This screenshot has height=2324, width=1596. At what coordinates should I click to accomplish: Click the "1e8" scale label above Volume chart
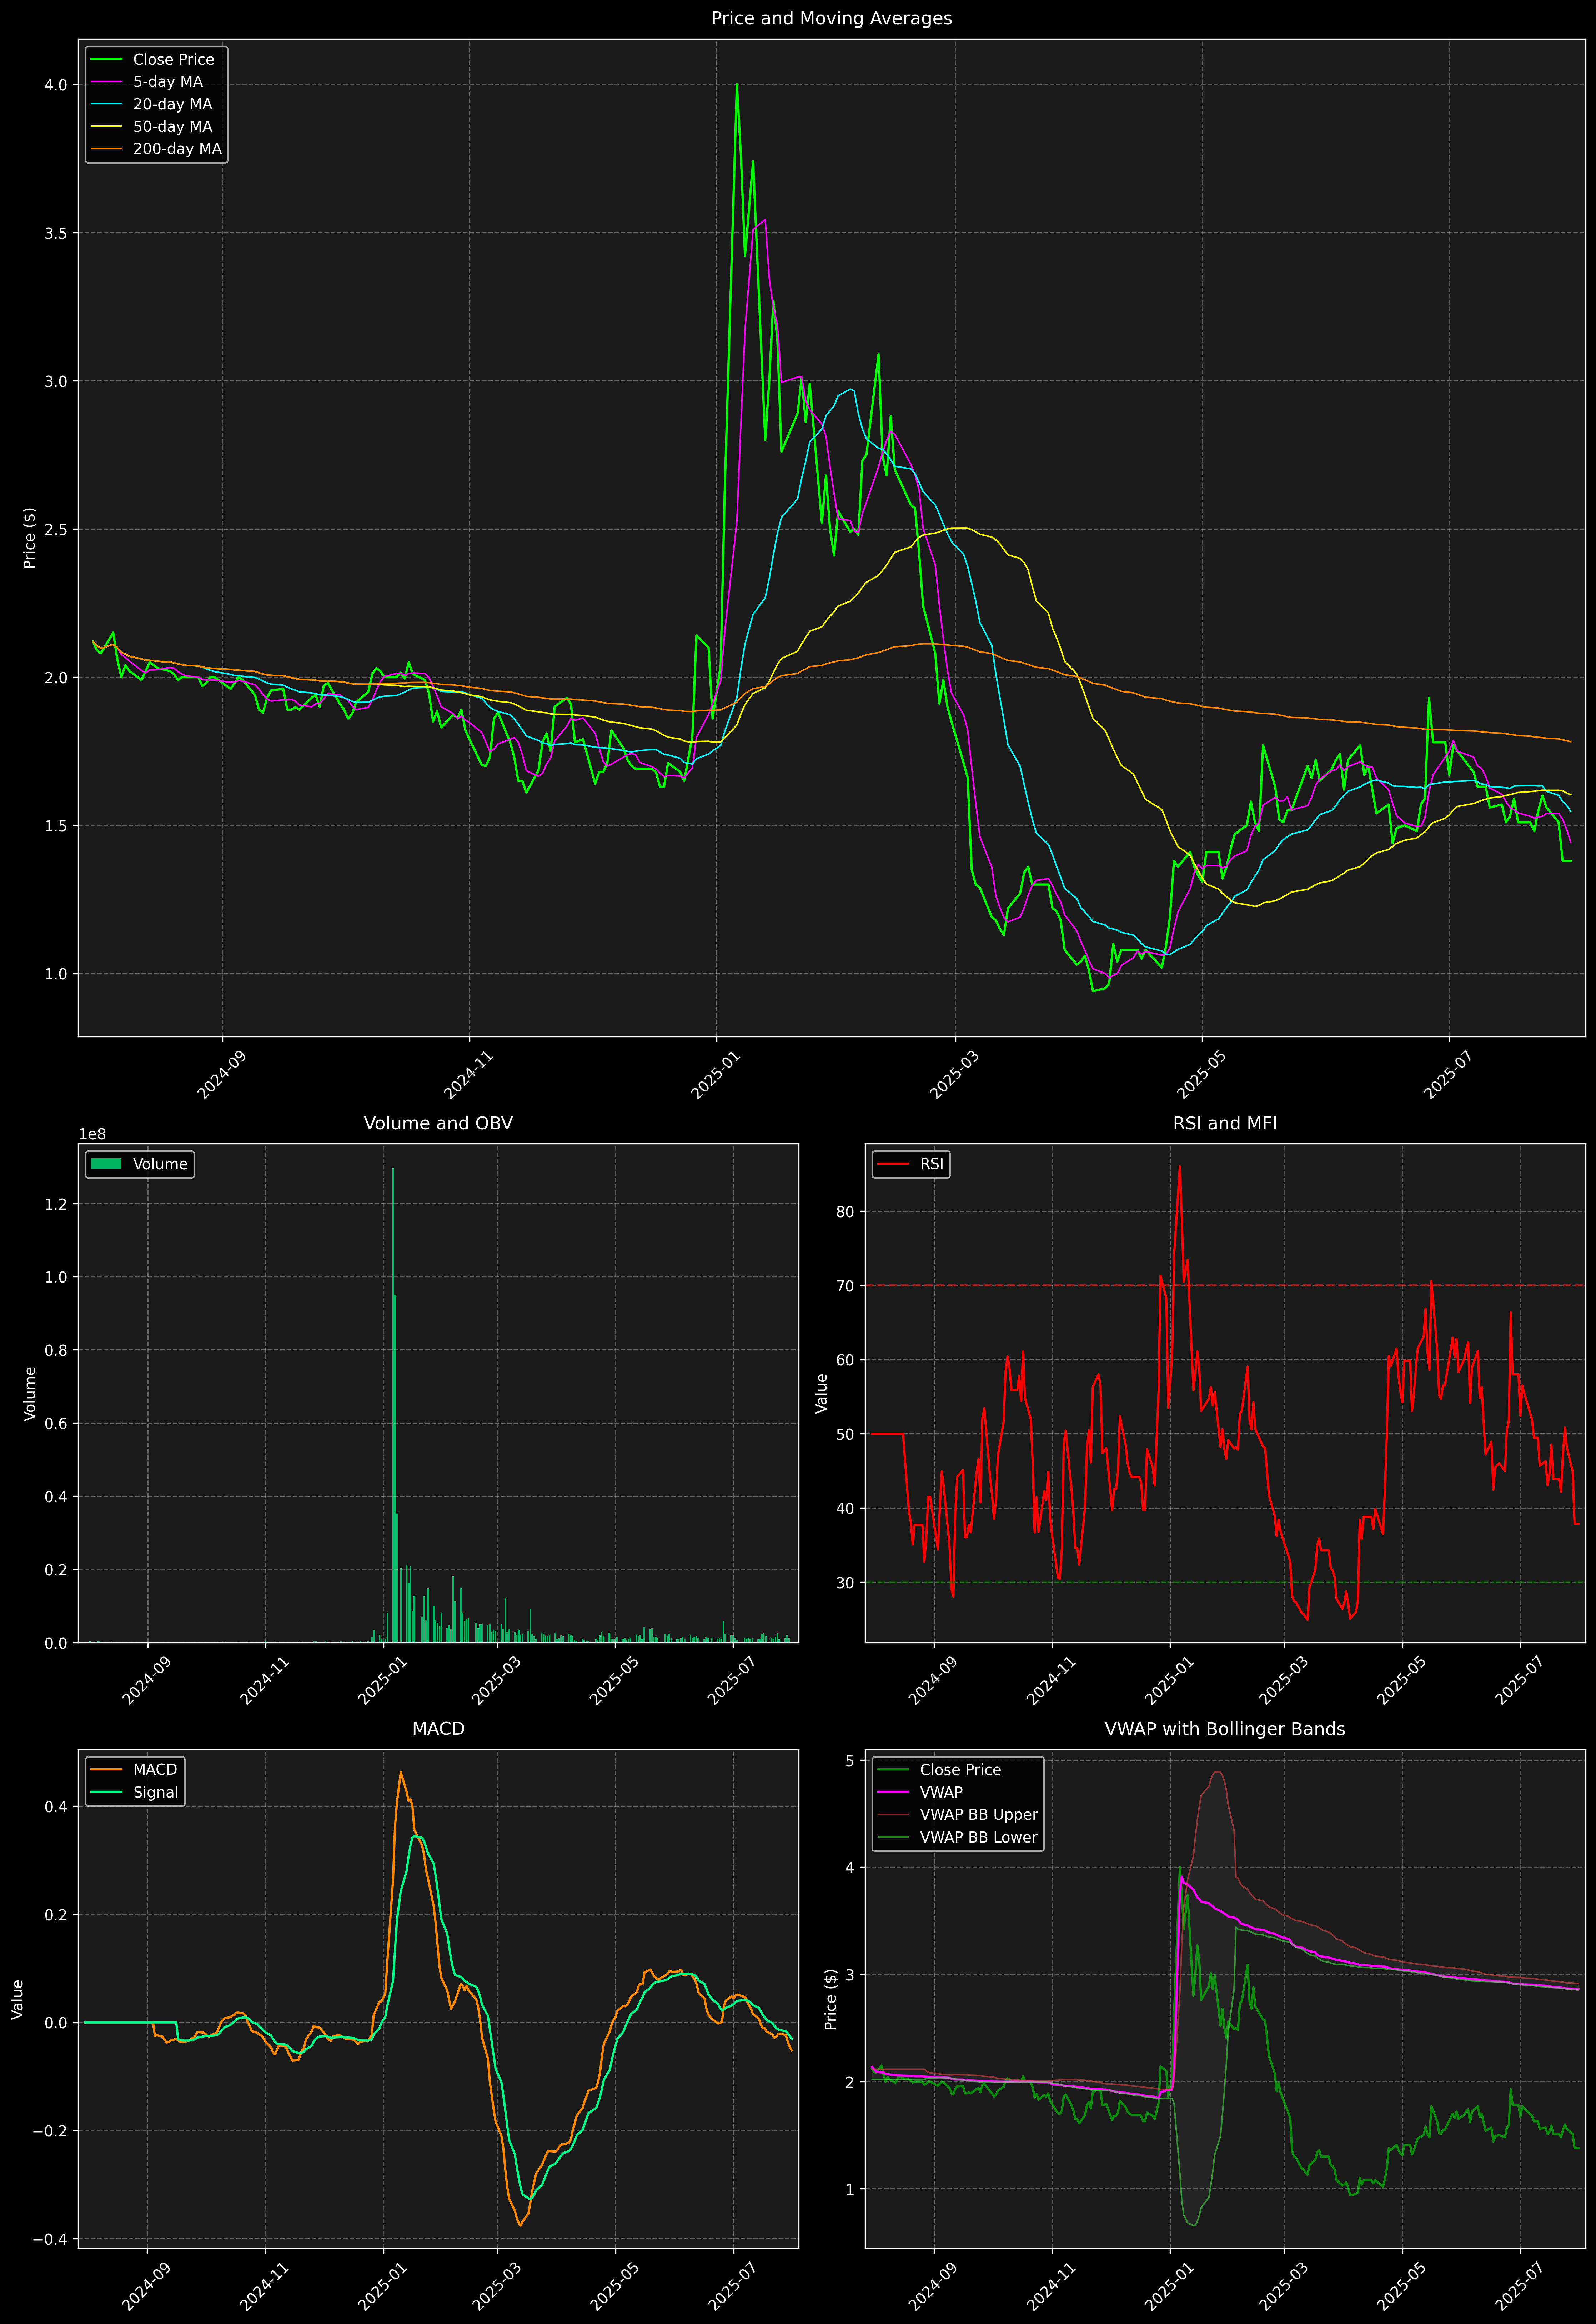point(92,1134)
